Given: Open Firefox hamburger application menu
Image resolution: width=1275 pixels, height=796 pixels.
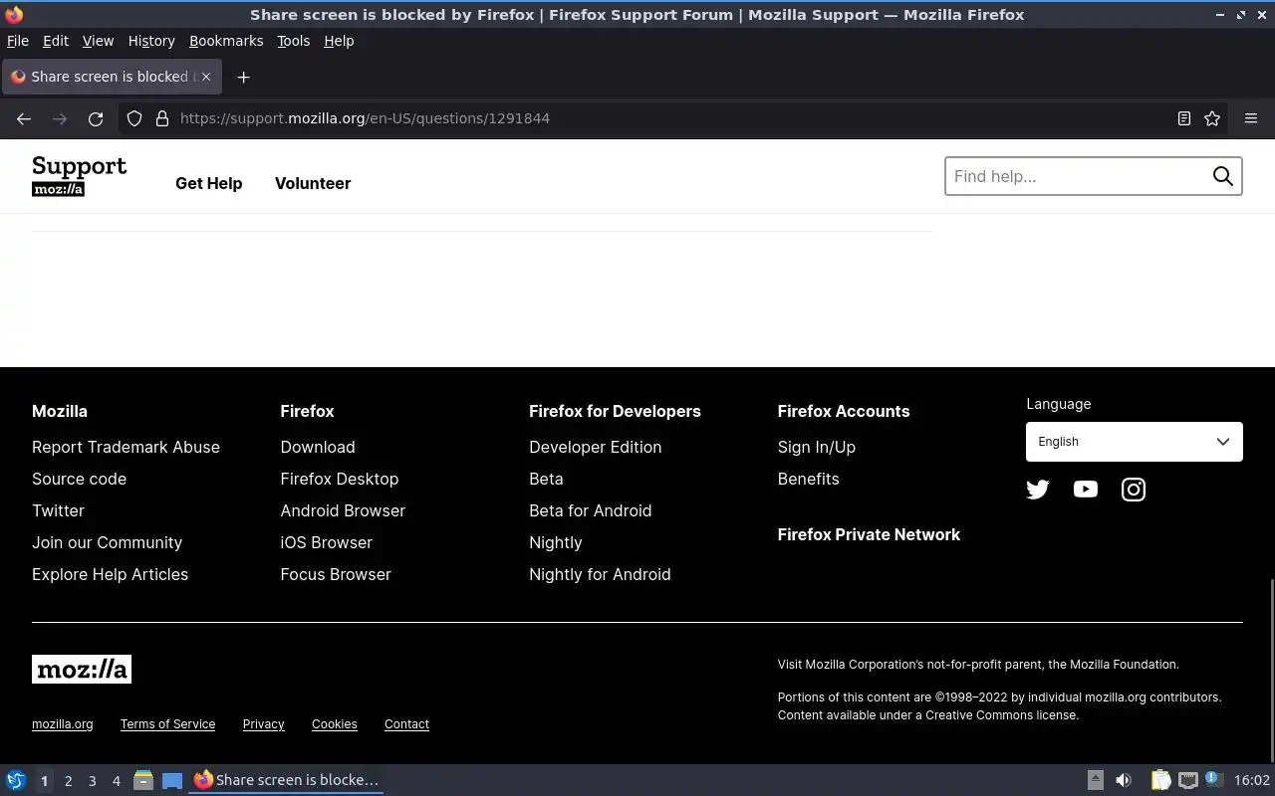Looking at the screenshot, I should click(1251, 118).
